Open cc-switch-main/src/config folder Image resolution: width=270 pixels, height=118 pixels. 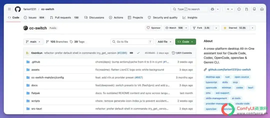[x=48, y=77]
